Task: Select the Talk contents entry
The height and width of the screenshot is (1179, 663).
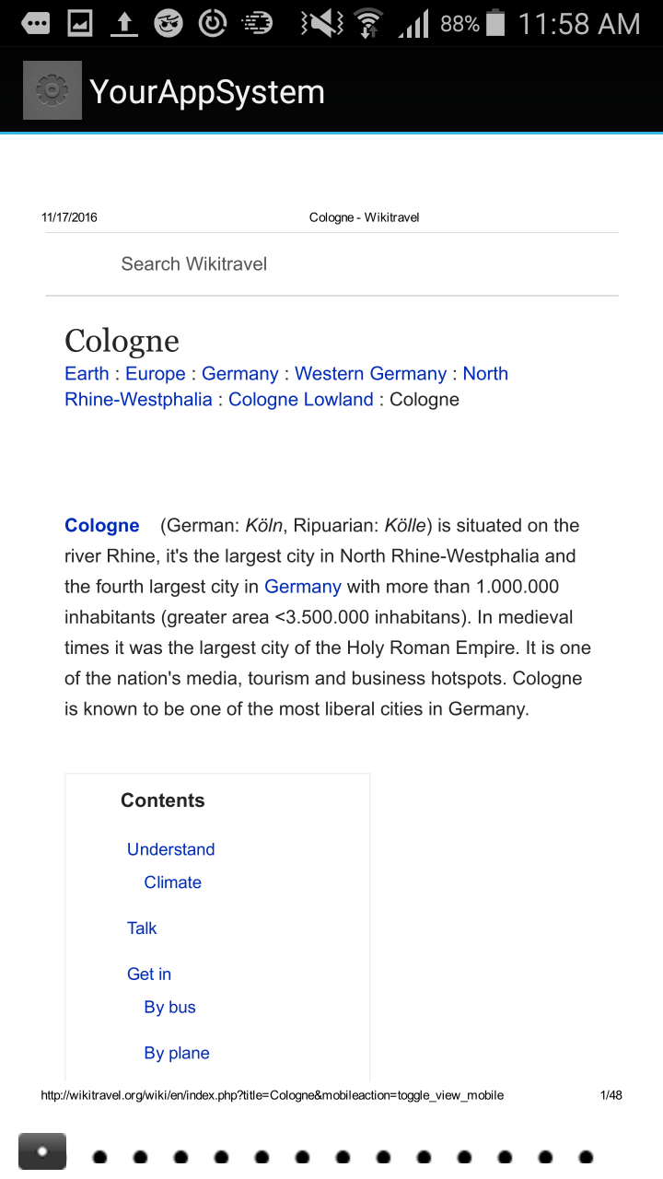Action: (142, 928)
